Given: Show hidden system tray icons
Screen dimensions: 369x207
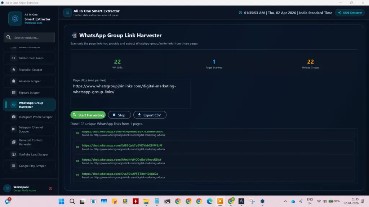Looking at the screenshot, I should pyautogui.click(x=285, y=201).
